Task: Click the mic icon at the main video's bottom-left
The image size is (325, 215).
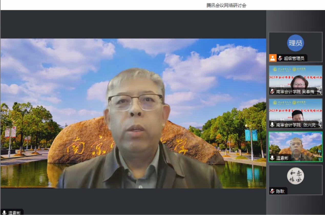Action: pos(4,212)
